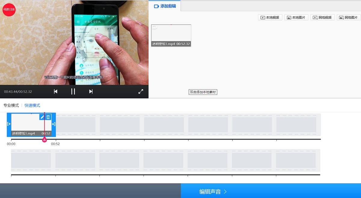Viewport: 361px width, 198px height.
Task: Switch to 快速模式
Action: coord(32,105)
